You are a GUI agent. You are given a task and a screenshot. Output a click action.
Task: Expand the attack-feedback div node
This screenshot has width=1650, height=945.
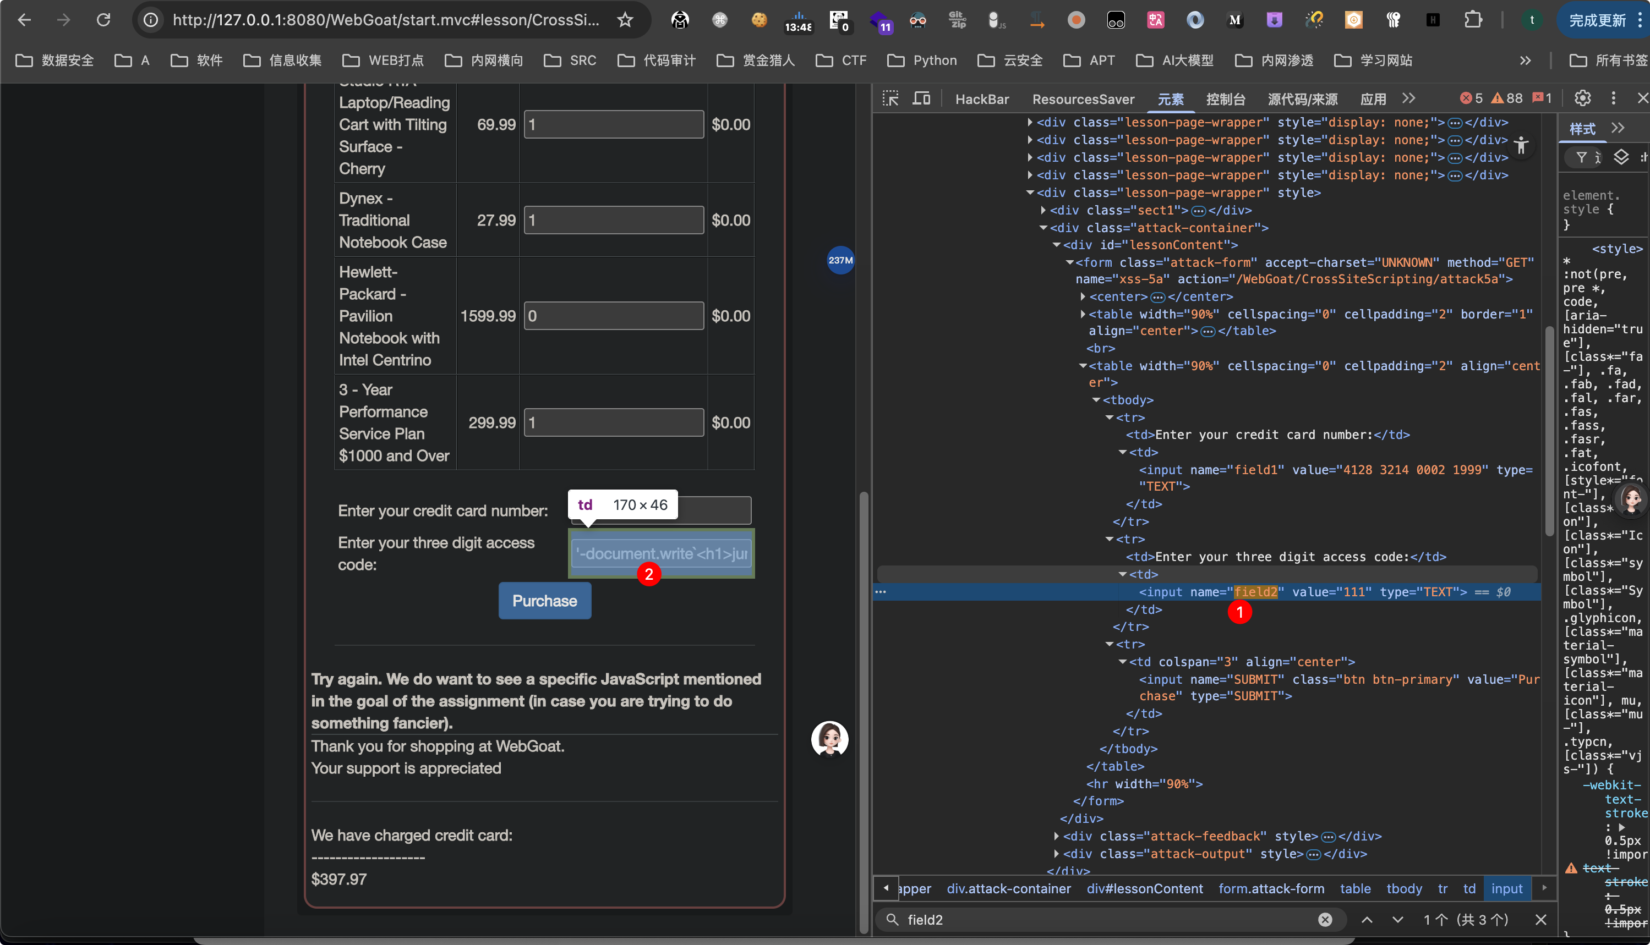pyautogui.click(x=1057, y=836)
